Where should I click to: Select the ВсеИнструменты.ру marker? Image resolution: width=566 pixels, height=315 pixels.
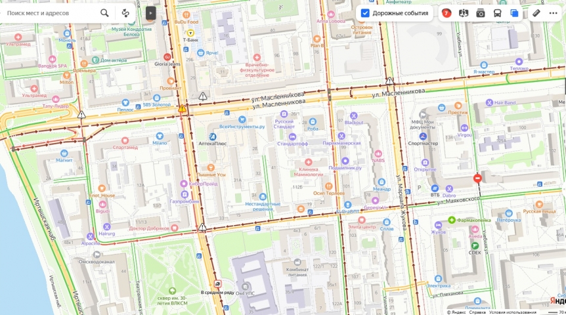click(242, 119)
